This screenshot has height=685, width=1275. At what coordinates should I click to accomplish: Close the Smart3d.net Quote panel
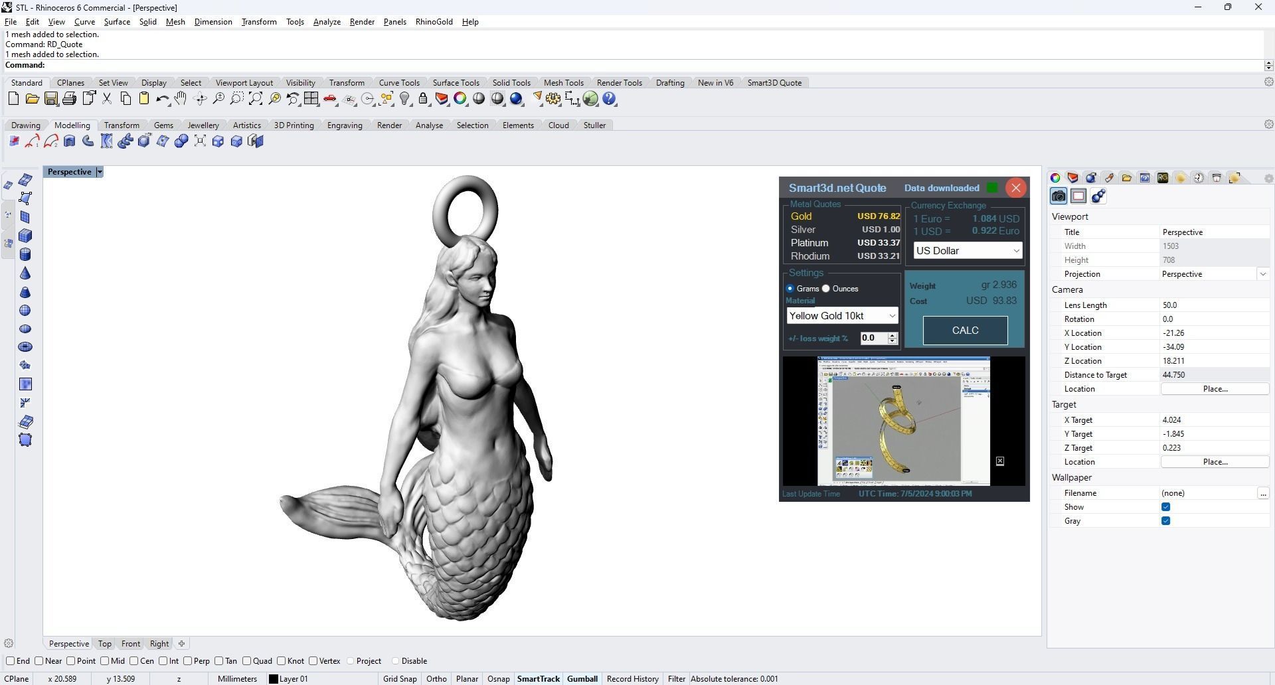pos(1015,188)
